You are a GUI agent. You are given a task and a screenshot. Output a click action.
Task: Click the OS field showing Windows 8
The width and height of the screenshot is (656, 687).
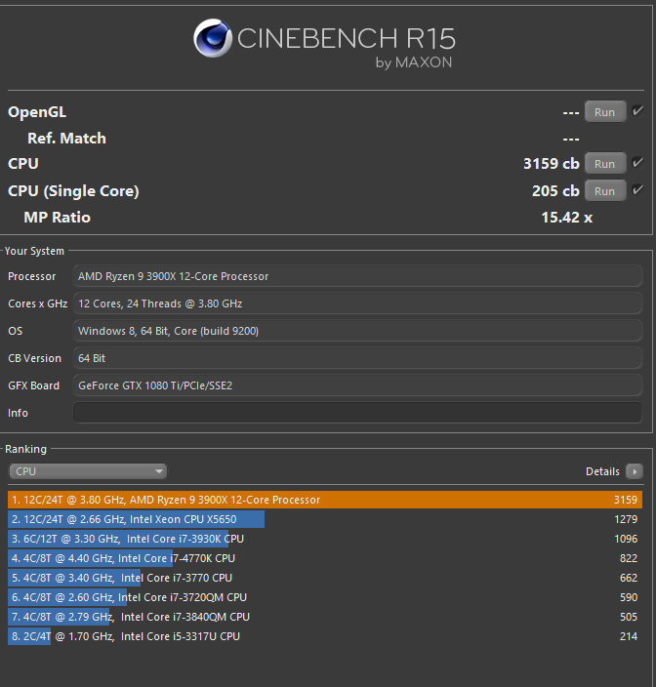357,331
